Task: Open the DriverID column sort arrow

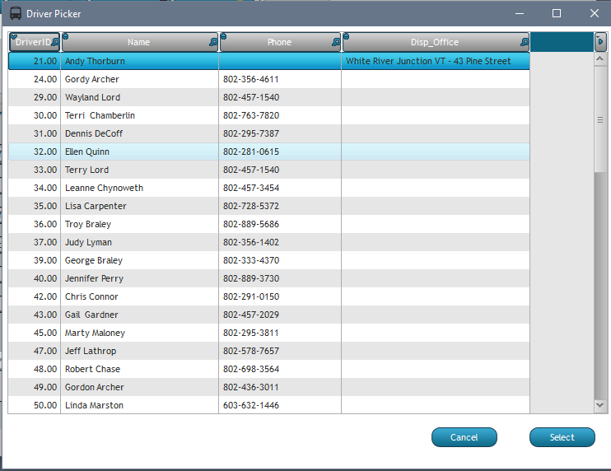Action: coord(14,36)
